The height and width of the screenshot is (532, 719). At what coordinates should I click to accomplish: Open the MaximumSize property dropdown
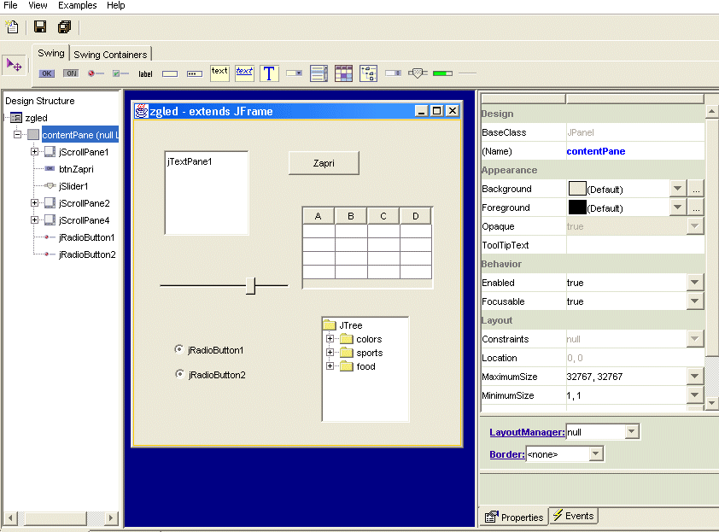[695, 377]
